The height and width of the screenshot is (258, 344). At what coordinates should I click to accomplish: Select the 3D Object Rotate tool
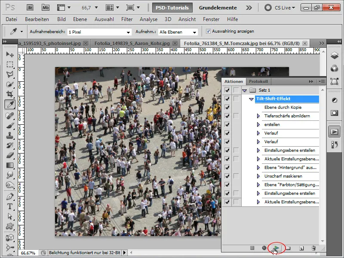point(10,238)
